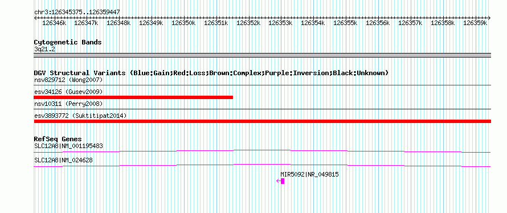This screenshot has height=213, width=507.
Task: Click the MIR5092|NR_049815 label
Action: [309, 174]
